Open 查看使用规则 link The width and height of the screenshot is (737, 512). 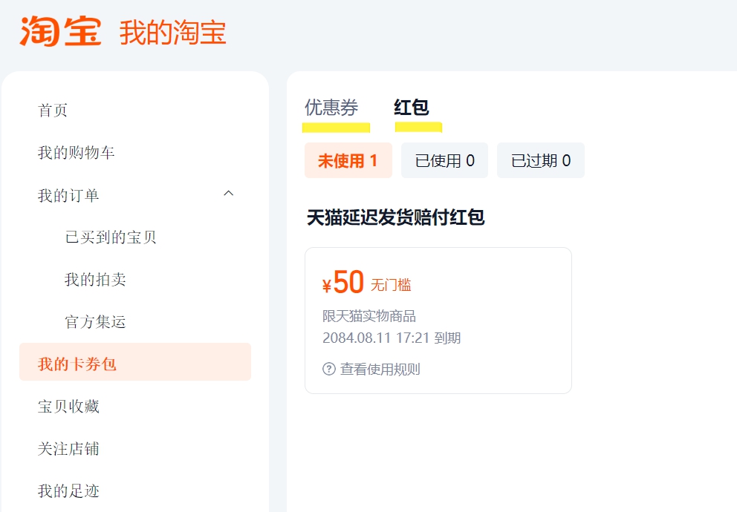coord(380,369)
